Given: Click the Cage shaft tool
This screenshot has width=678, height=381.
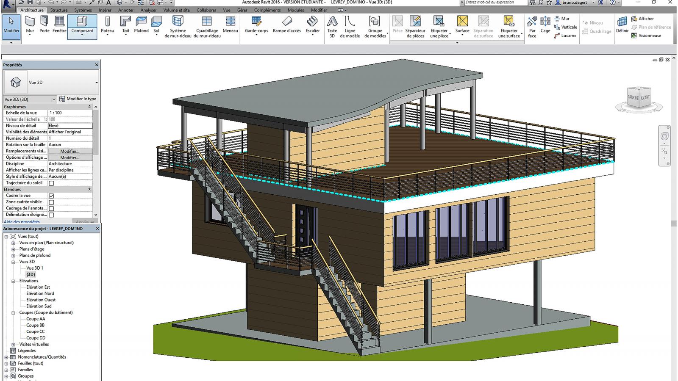Looking at the screenshot, I should pyautogui.click(x=545, y=25).
